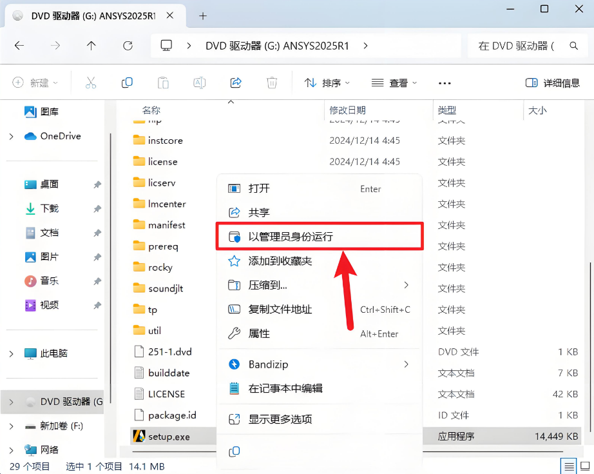Choose Edit in Notepad (在记事本中编辑)
Screen dimensions: 594x474
[320, 389]
